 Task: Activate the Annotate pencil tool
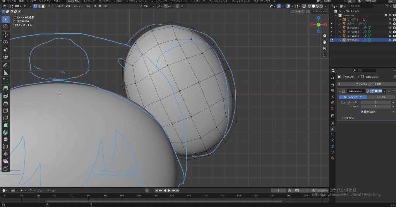(5, 65)
